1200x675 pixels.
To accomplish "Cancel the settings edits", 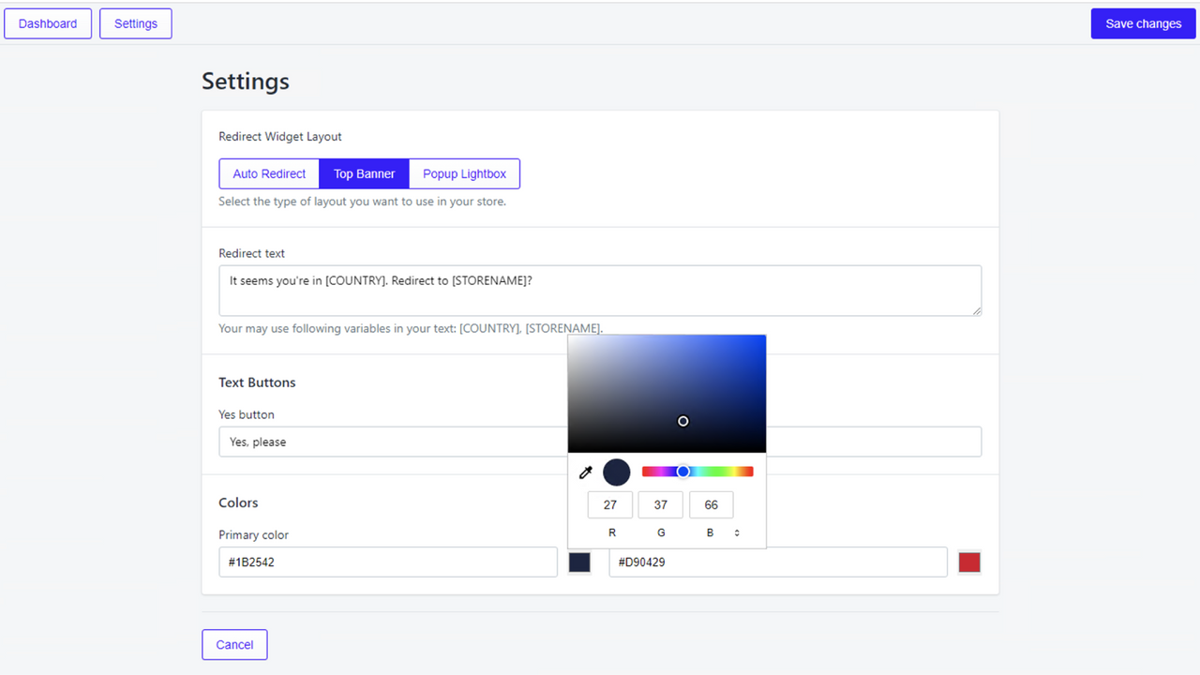I will click(x=234, y=644).
